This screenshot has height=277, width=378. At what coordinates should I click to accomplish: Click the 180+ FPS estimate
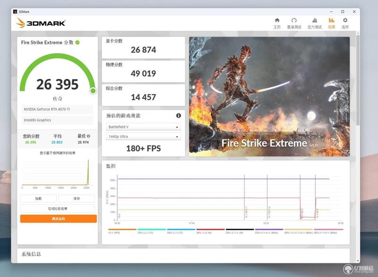[x=144, y=148]
